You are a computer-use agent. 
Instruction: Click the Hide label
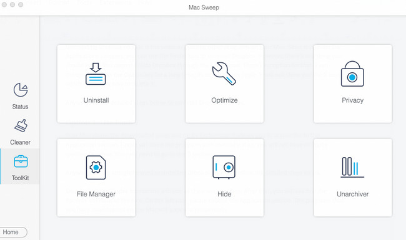point(224,194)
